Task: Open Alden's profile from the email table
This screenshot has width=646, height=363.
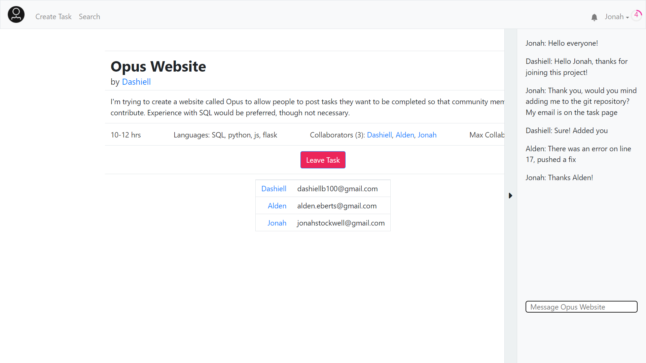Action: pos(277,206)
